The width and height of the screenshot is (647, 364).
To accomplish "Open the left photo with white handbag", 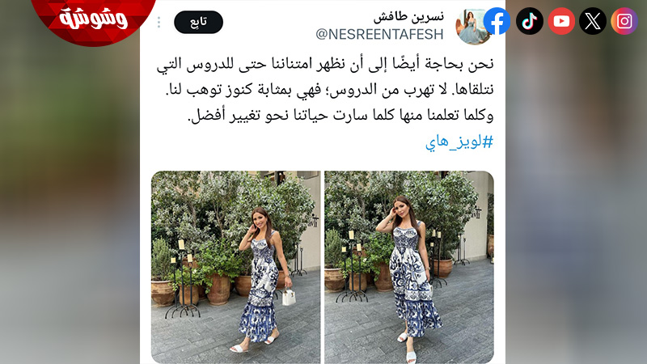I will (x=235, y=267).
